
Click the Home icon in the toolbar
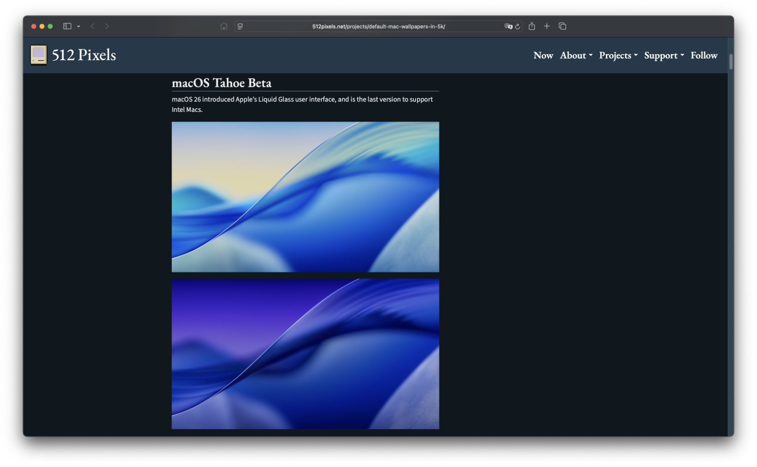pyautogui.click(x=224, y=26)
